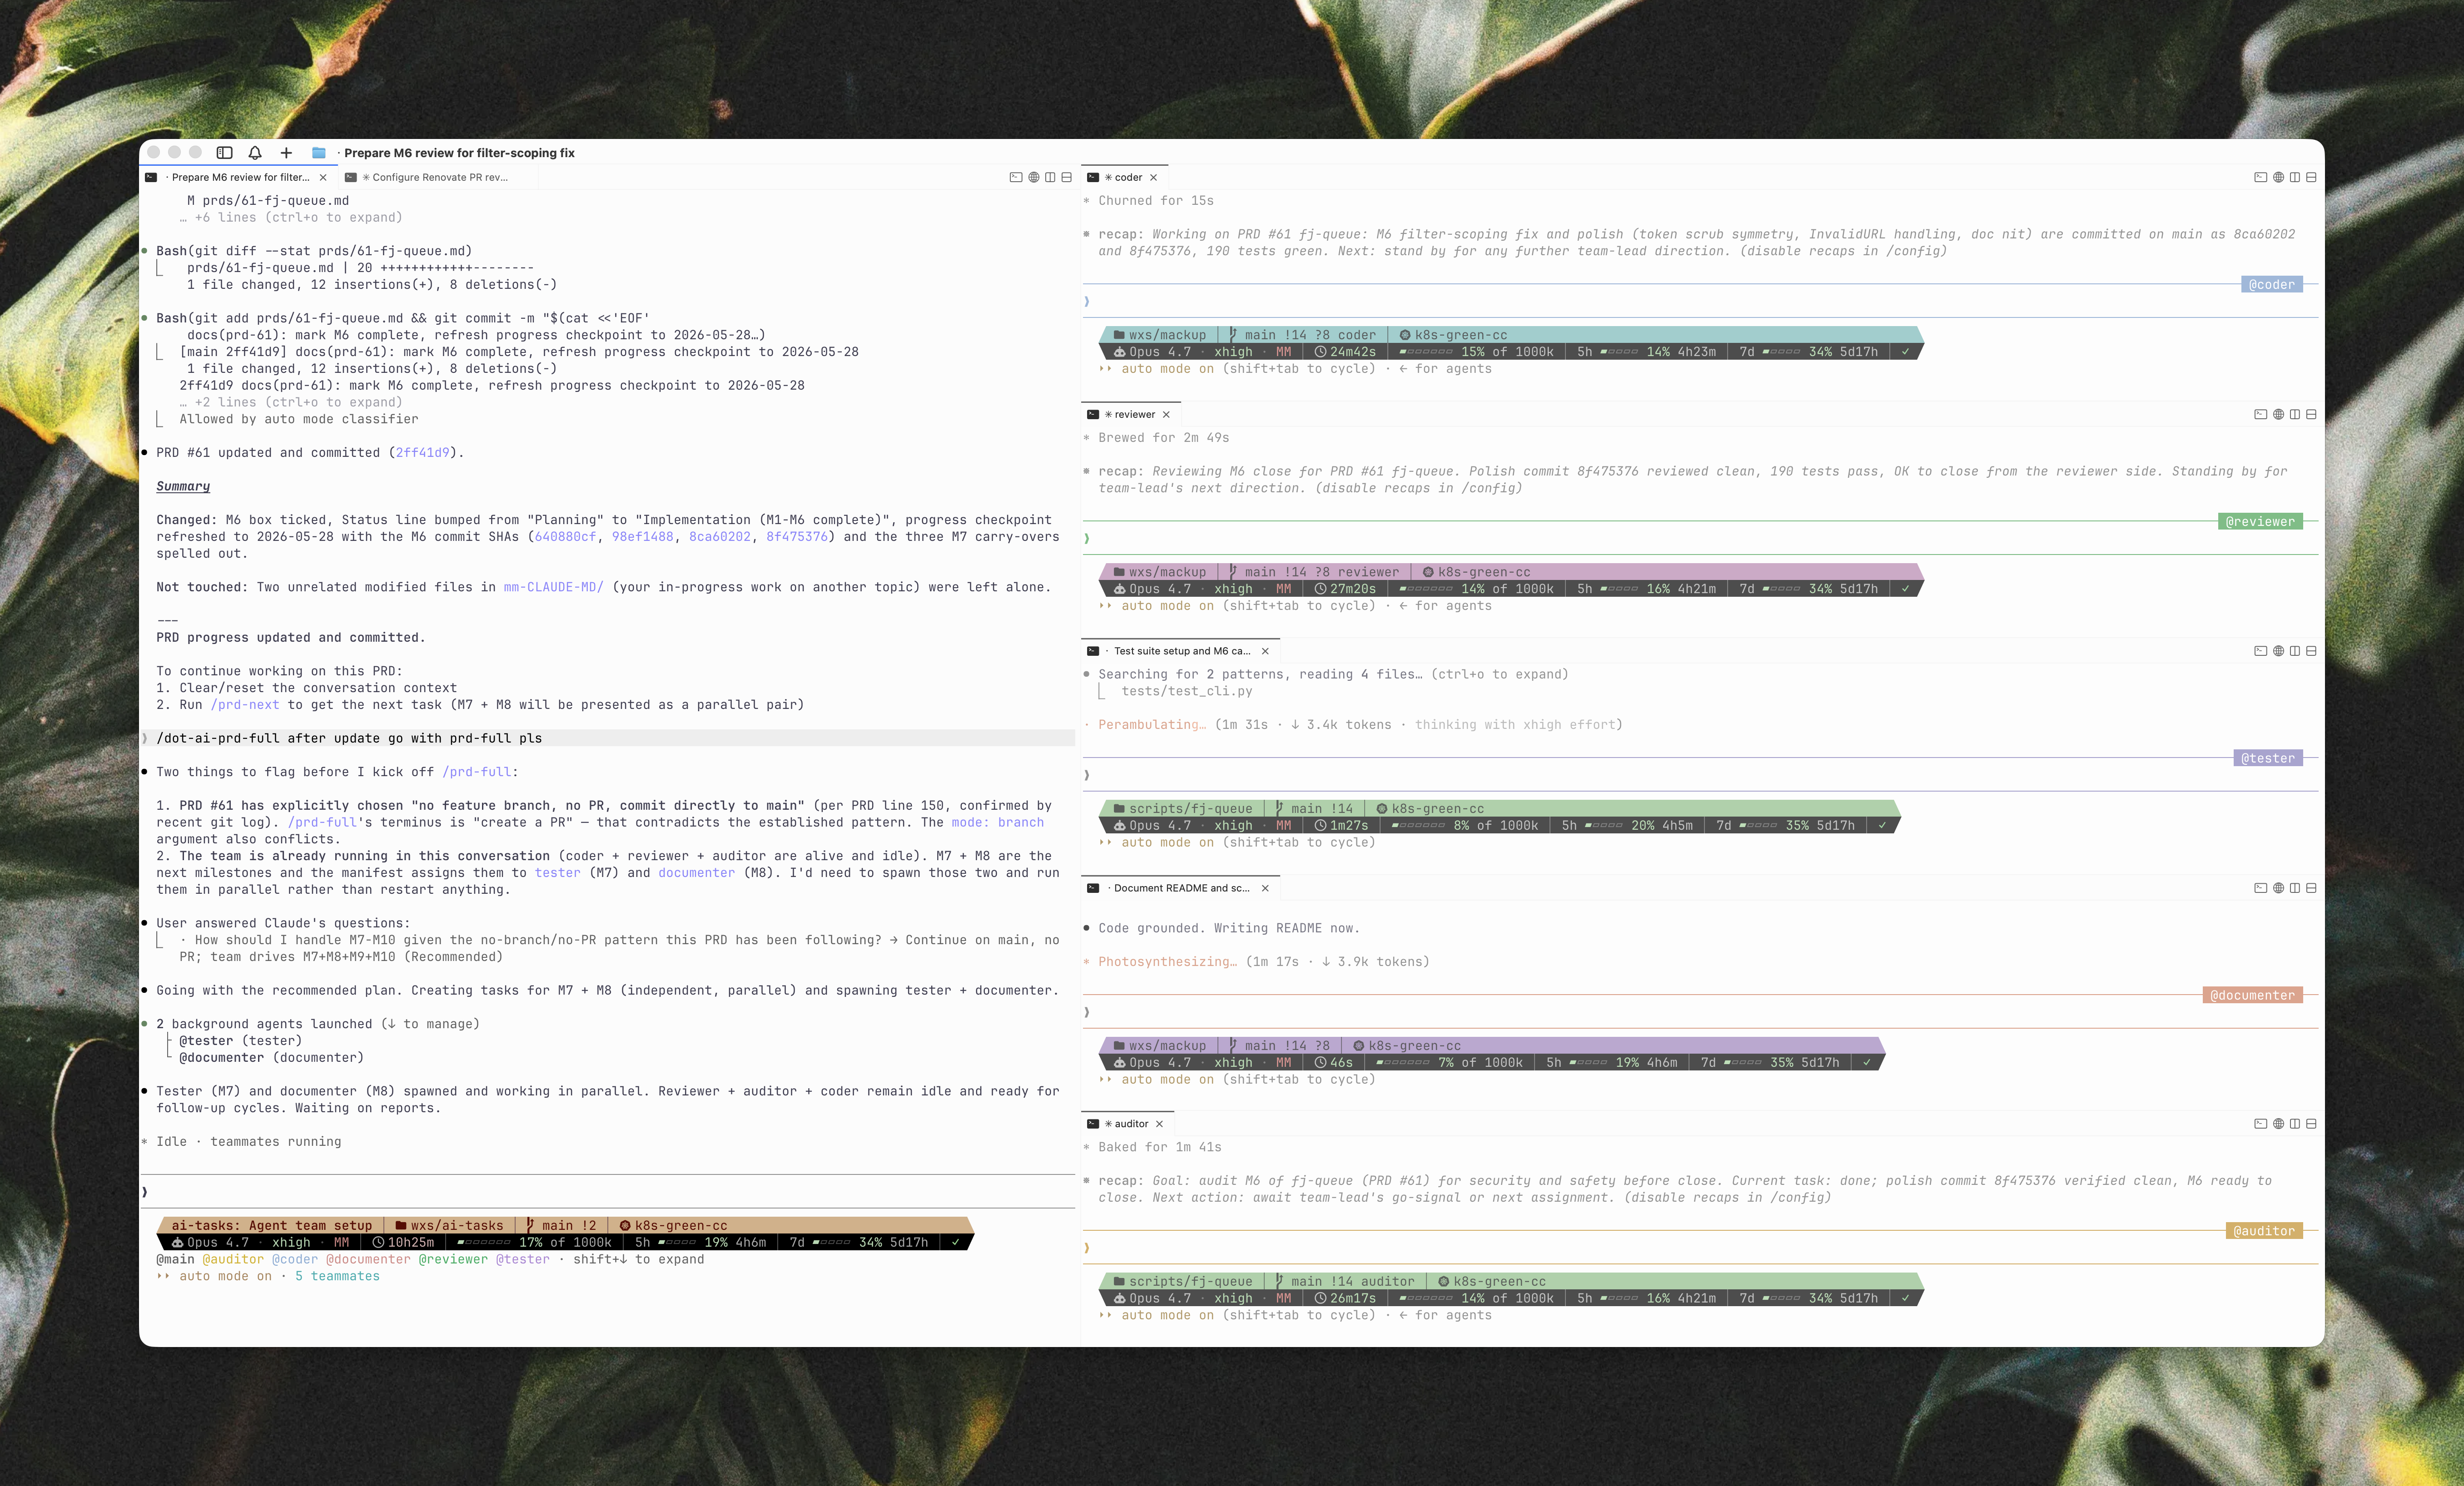Image resolution: width=2464 pixels, height=1486 pixels.
Task: Close the Test suite setup tab
Action: point(1265,651)
